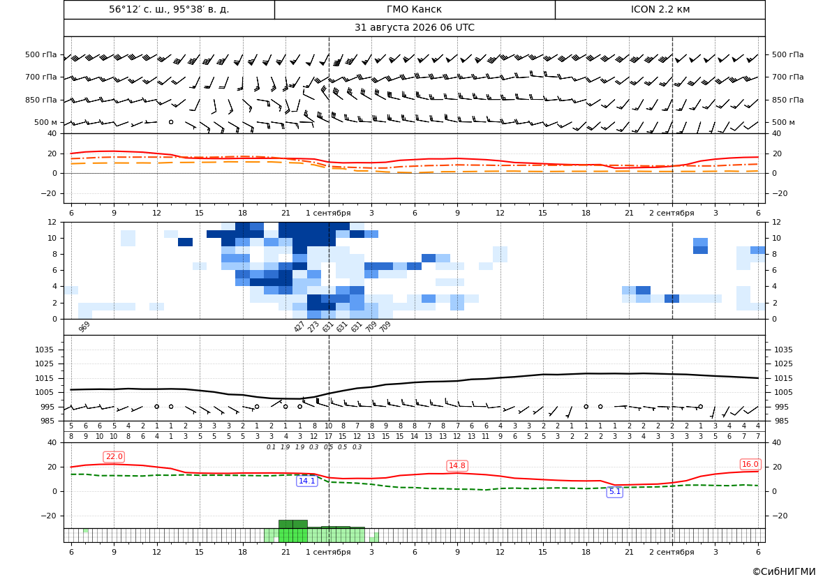Open the ICON 2.2 км model header
The height and width of the screenshot is (577, 816).
pos(660,9)
